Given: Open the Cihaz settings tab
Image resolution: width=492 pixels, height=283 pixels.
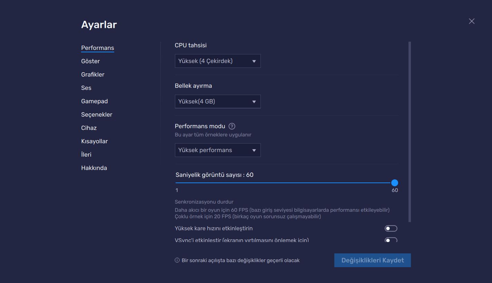Looking at the screenshot, I should (x=89, y=128).
